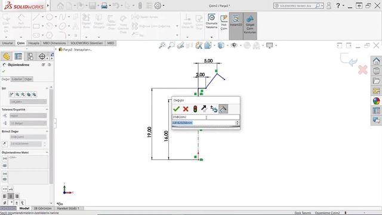Image resolution: width=382 pixels, height=215 pixels.
Task: Click dimension name field D5@Çizim2 in dialog
Action: pyautogui.click(x=205, y=117)
